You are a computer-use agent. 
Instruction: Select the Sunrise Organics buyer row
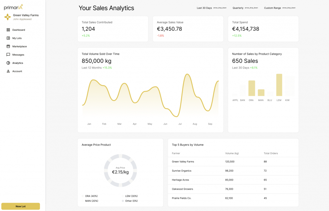pyautogui.click(x=233, y=171)
